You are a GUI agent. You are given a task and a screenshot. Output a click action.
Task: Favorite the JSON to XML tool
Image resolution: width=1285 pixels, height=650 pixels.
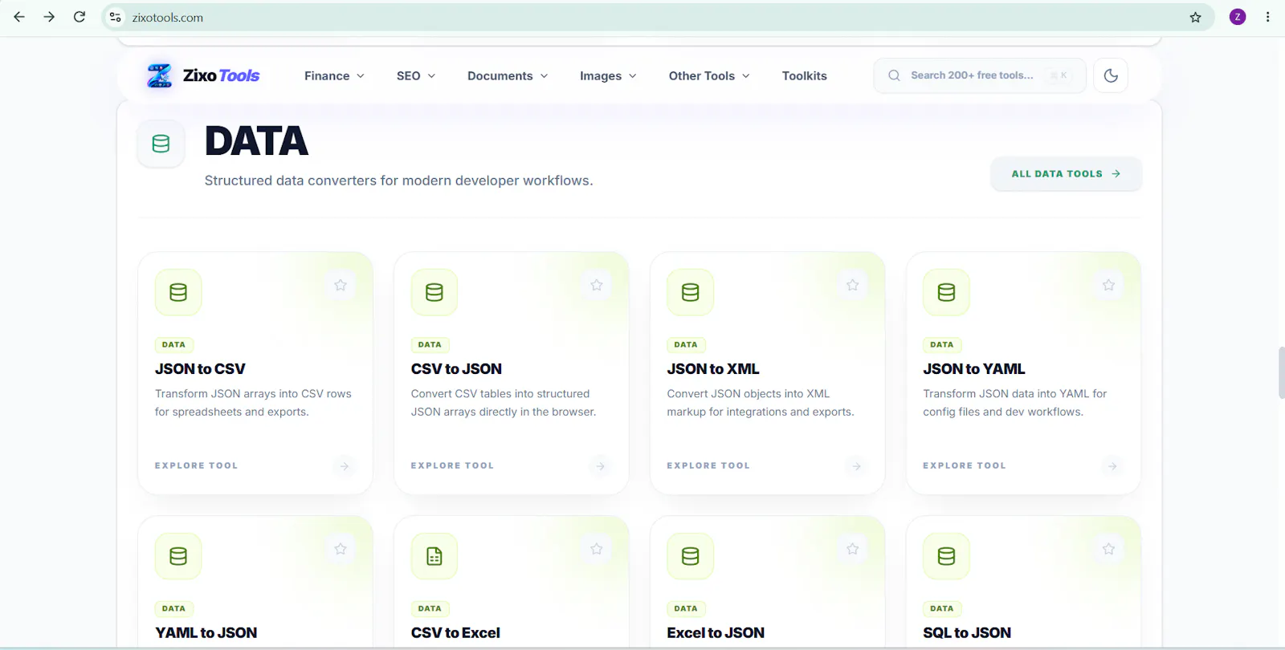point(853,285)
